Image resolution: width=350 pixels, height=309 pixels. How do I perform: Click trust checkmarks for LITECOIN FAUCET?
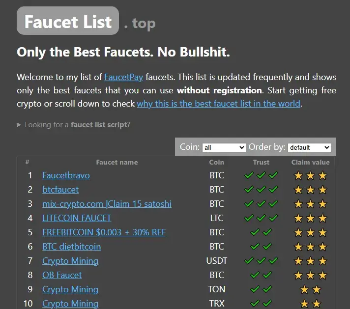point(261,218)
